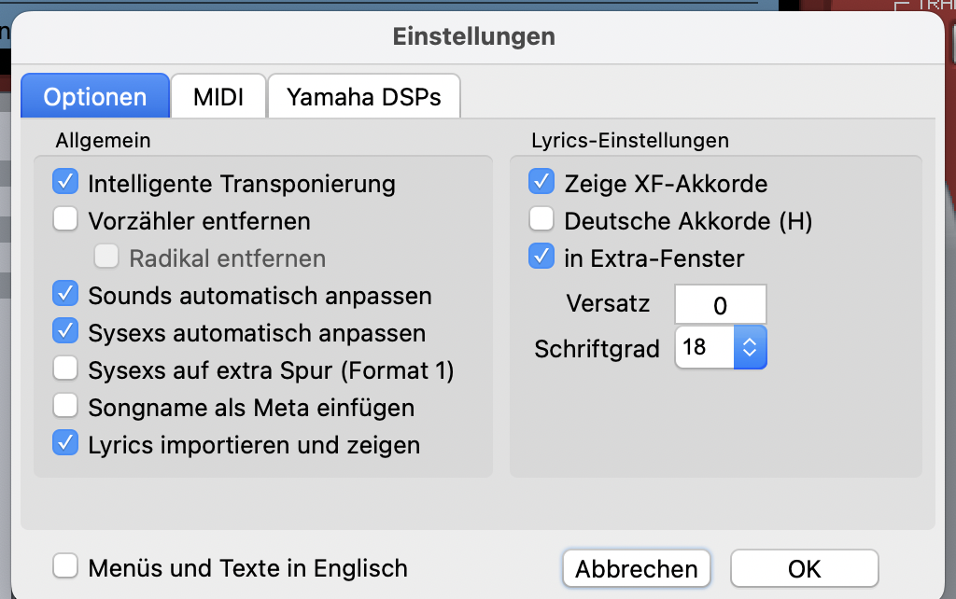956x599 pixels.
Task: Check the Radikal entfernen box
Action: tap(106, 258)
